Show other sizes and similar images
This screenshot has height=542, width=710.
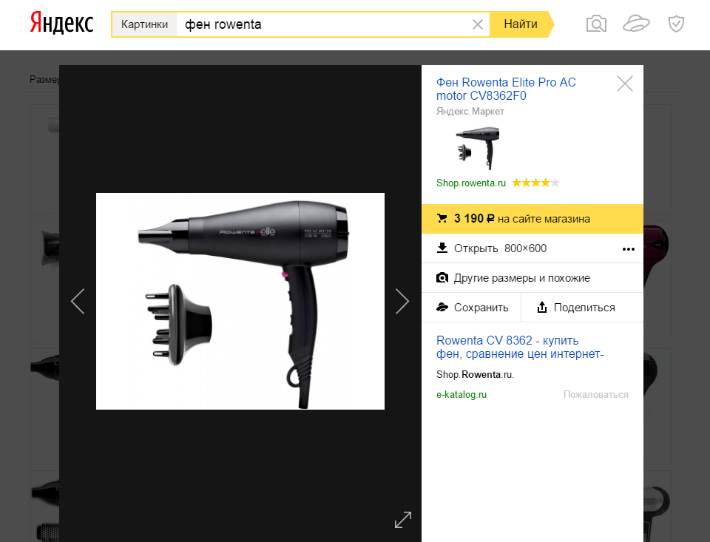point(532,278)
